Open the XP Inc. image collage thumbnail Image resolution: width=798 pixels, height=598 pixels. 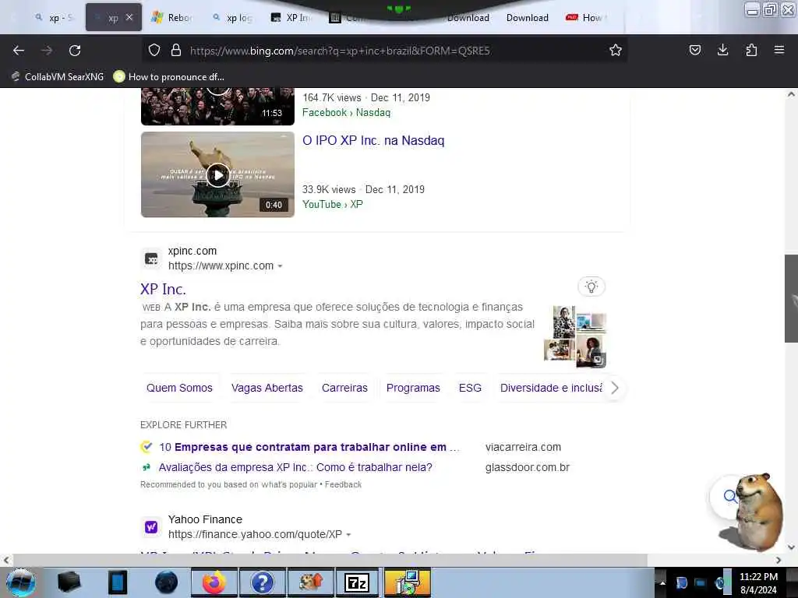click(575, 336)
